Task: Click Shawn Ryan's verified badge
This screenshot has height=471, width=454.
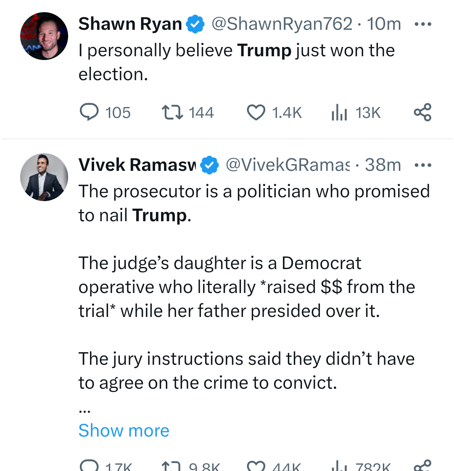Action: [x=195, y=24]
